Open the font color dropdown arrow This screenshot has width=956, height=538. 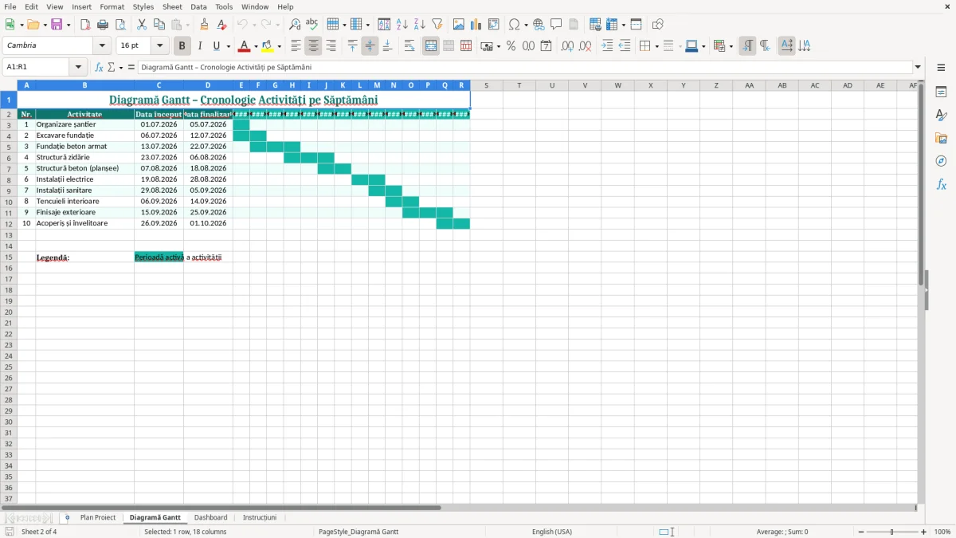256,46
